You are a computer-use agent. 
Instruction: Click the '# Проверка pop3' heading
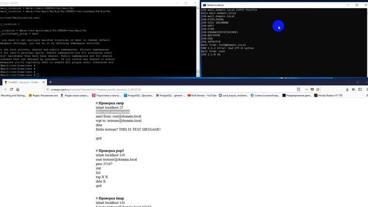[110, 151]
